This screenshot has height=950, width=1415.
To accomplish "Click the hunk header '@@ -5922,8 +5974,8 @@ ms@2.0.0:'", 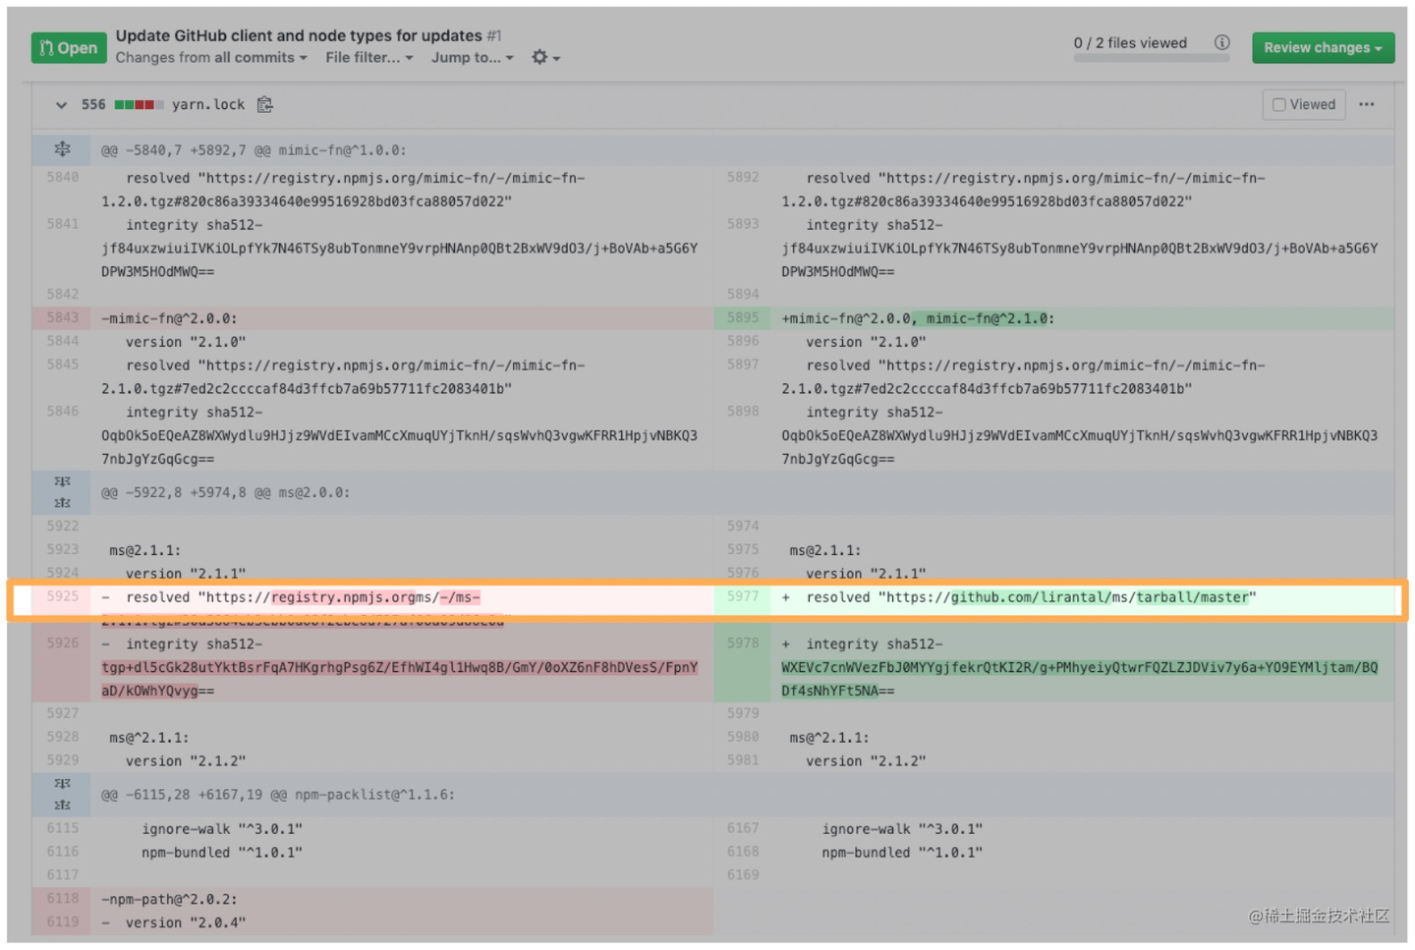I will pos(225,492).
